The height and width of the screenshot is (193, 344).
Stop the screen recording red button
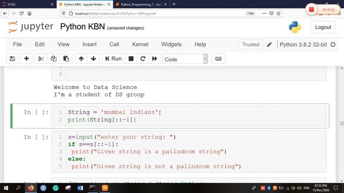[x=311, y=10]
